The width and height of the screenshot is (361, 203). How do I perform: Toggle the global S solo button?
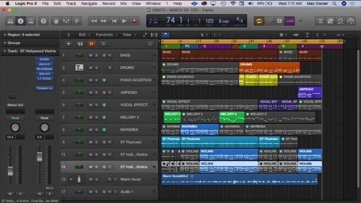[103, 43]
